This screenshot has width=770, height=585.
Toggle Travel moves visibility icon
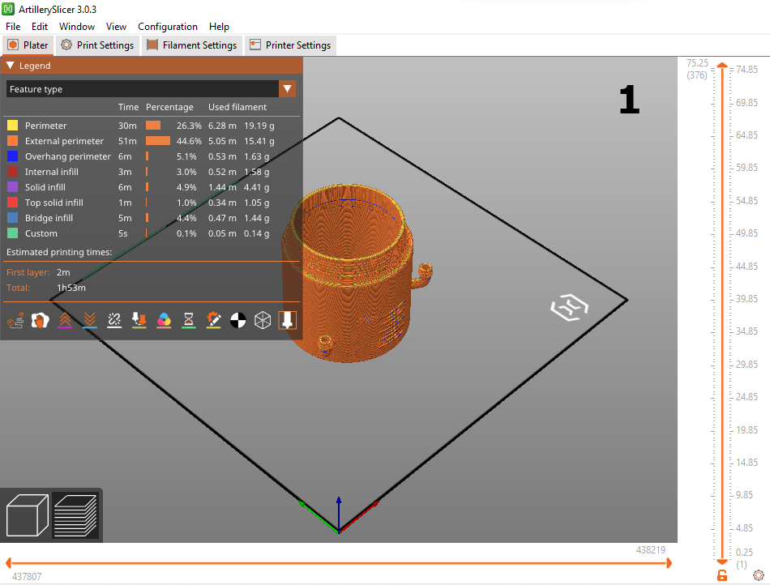coord(15,321)
